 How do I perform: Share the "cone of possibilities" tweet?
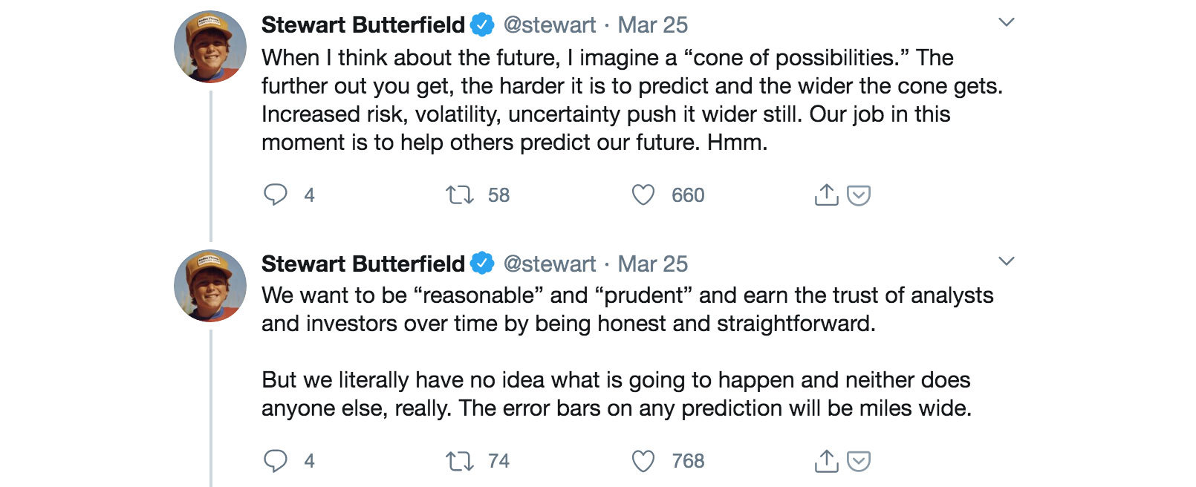[826, 195]
